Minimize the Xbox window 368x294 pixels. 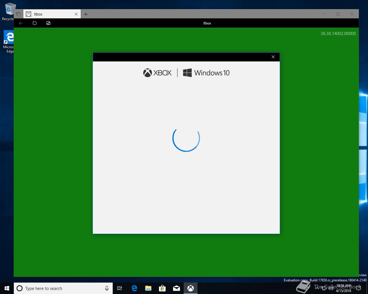pos(324,14)
